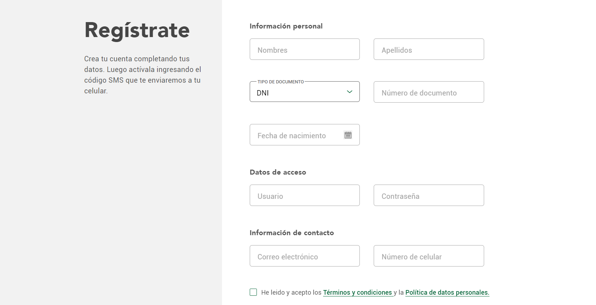Click the SMS code instructions paragraph
Viewport: 596px width, 305px height.
tap(143, 75)
